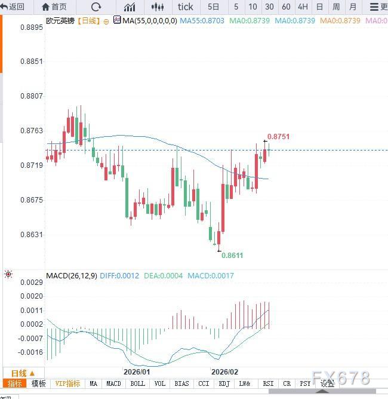The height and width of the screenshot is (399, 388).
Task: Click the 返回 back arrow button
Action: (x=13, y=7)
